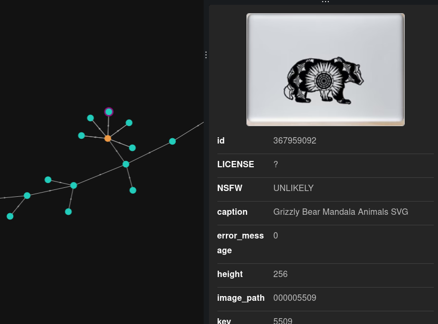This screenshot has width=438, height=324.
Task: Select the rightmost teal node on the path
Action: [172, 141]
